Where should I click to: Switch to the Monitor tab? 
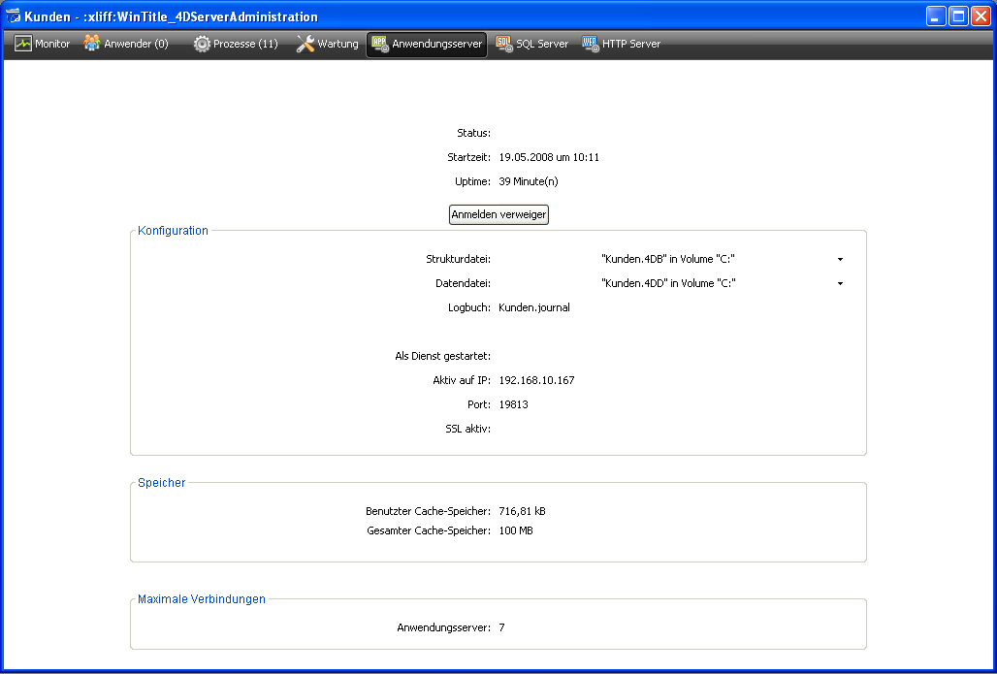[x=42, y=44]
